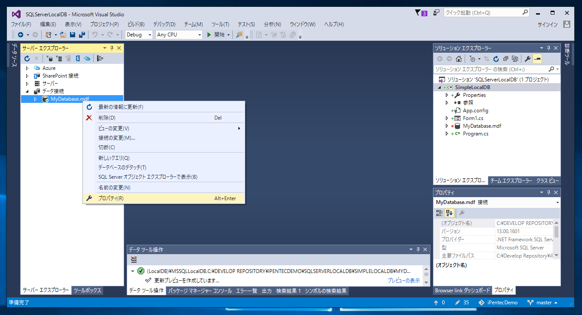582x315 pixels.
Task: Click データベースのデタッチ(T) in context menu
Action: coord(163,168)
